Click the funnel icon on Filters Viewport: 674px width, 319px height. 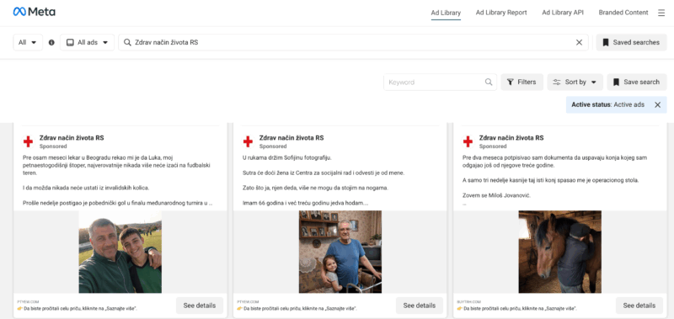(x=511, y=82)
